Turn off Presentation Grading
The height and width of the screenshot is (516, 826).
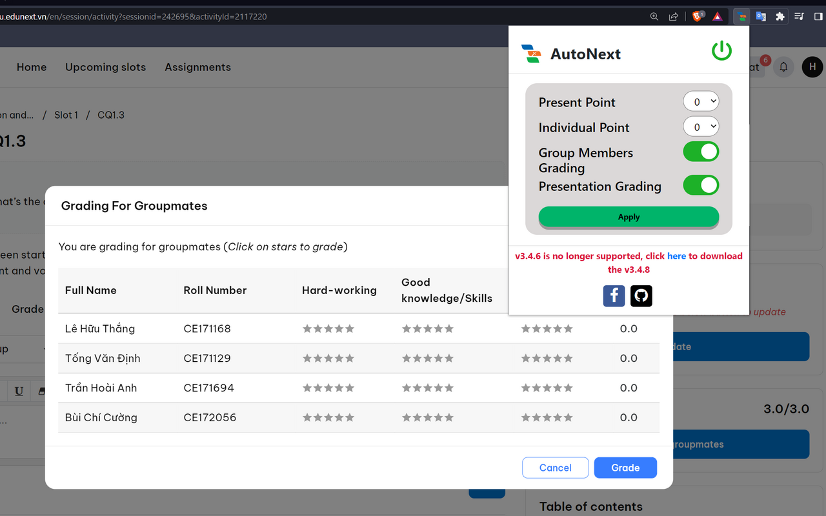701,185
